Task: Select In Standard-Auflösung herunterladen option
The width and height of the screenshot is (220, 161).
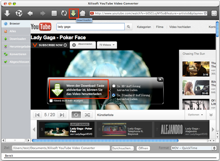Action: coord(114,95)
